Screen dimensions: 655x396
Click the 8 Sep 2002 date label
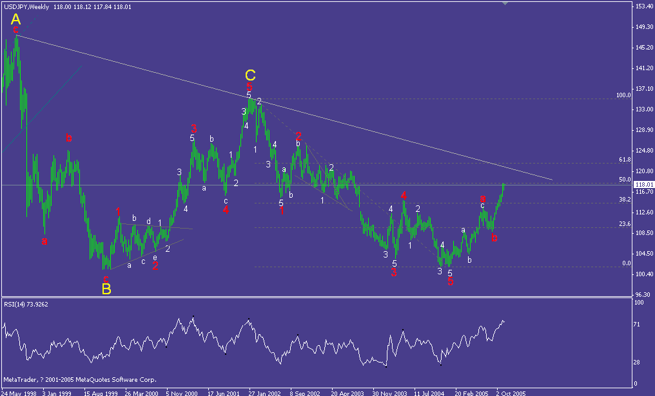305,393
